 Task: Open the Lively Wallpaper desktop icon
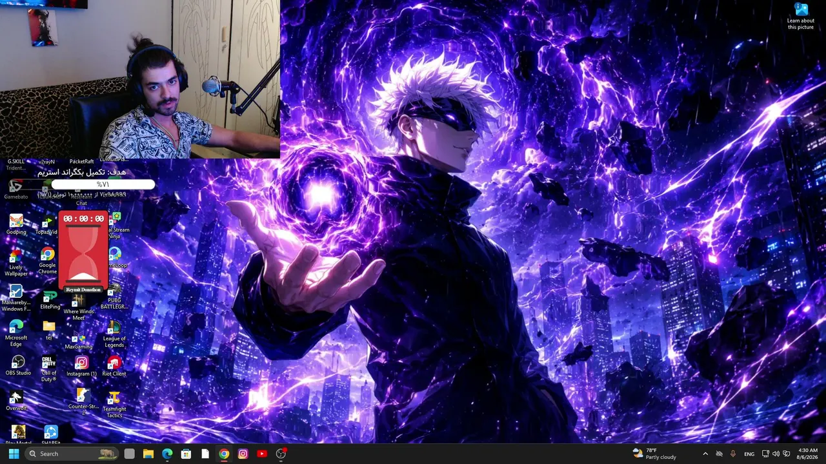[x=16, y=263]
